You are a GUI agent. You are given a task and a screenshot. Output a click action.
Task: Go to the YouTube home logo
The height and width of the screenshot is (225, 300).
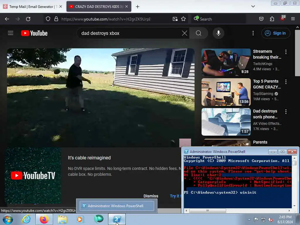34,33
